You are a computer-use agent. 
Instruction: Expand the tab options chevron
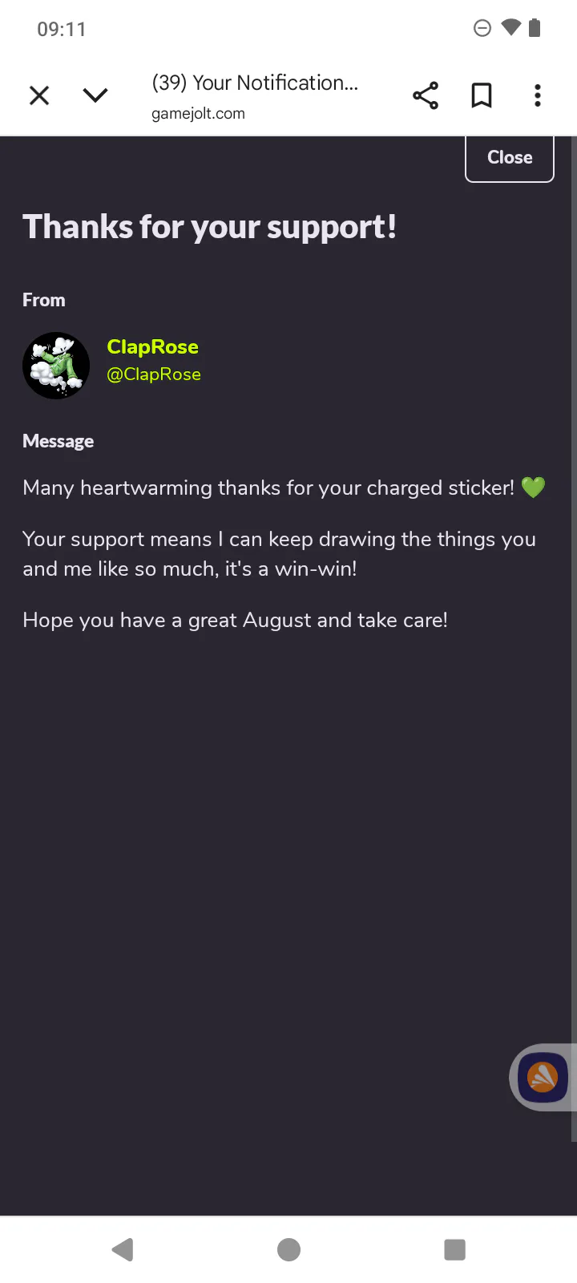click(95, 95)
